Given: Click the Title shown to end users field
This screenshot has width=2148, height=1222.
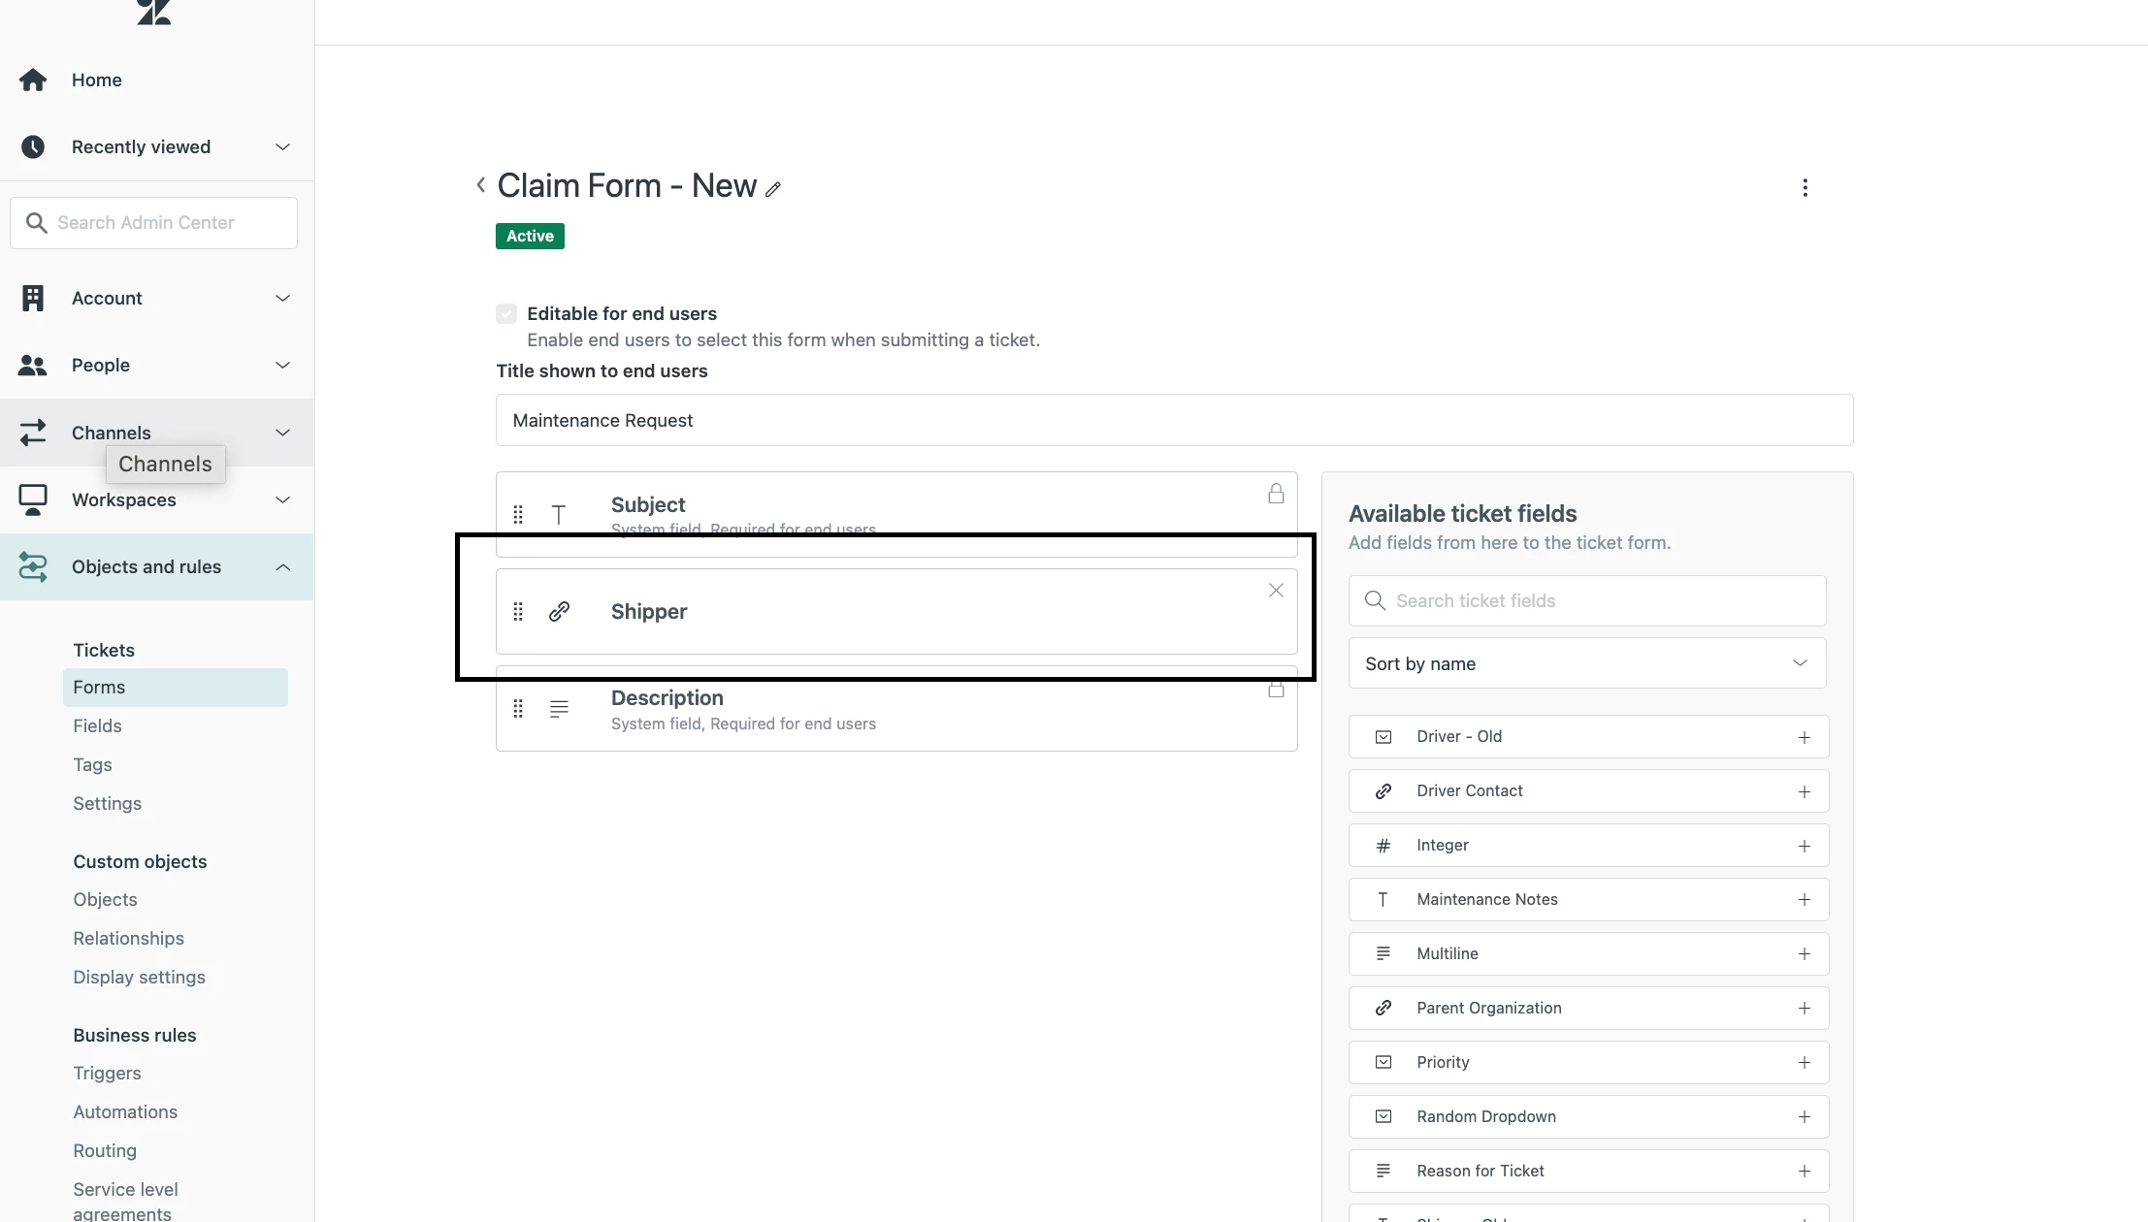Looking at the screenshot, I should pos(1174,421).
